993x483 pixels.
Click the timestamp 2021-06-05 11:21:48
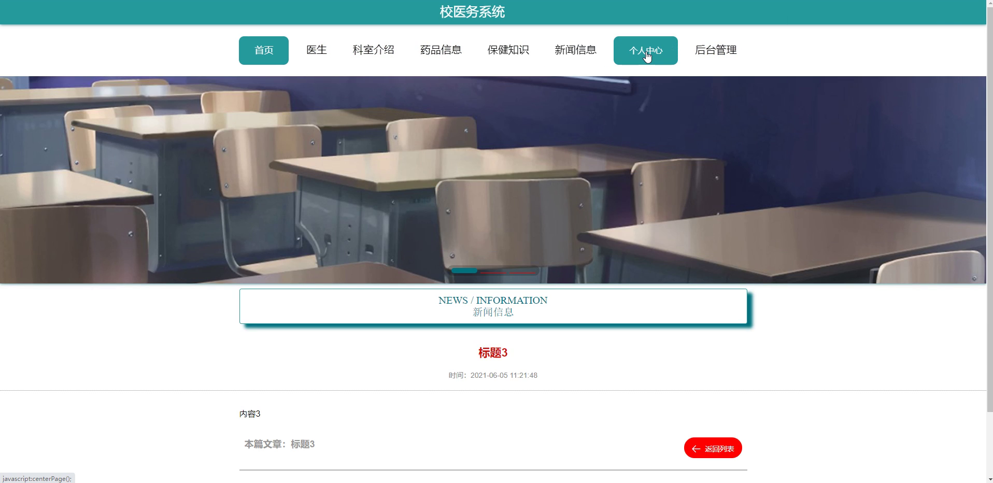[504, 375]
